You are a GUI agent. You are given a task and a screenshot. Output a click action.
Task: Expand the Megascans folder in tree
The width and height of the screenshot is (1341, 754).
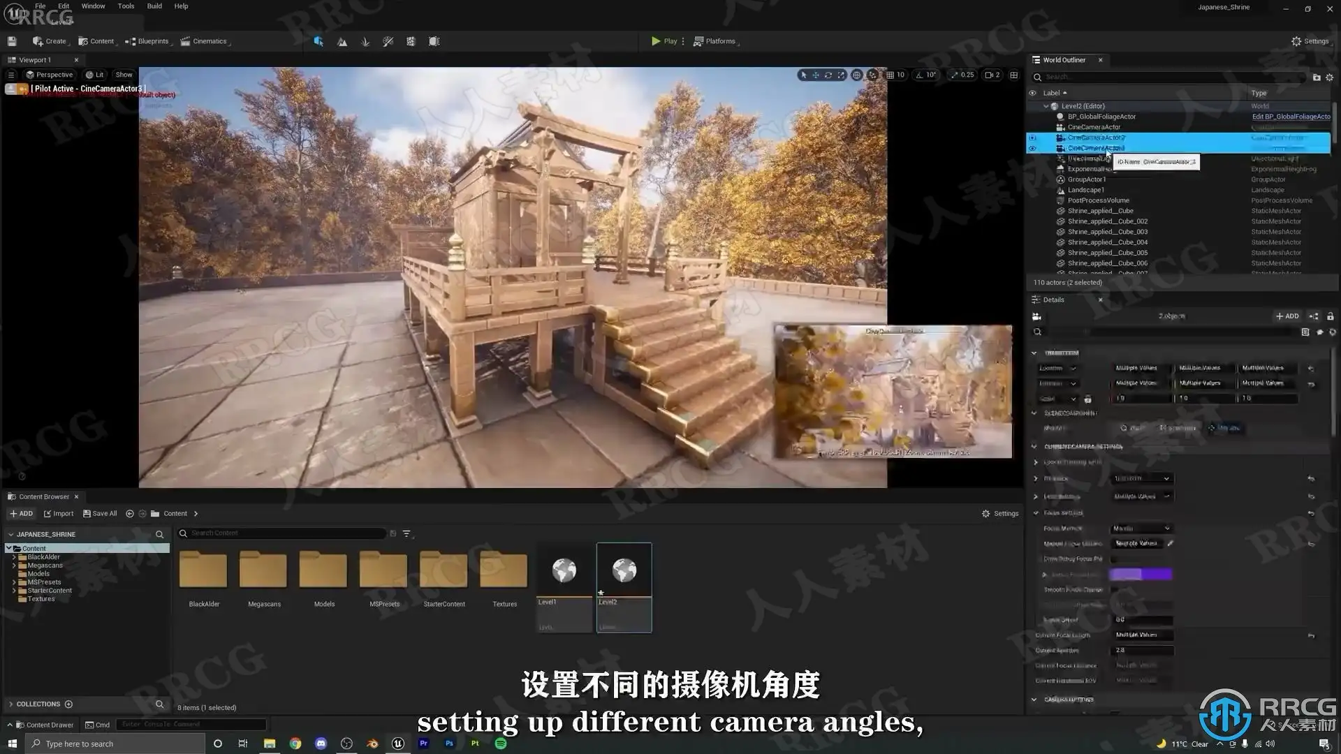click(14, 565)
